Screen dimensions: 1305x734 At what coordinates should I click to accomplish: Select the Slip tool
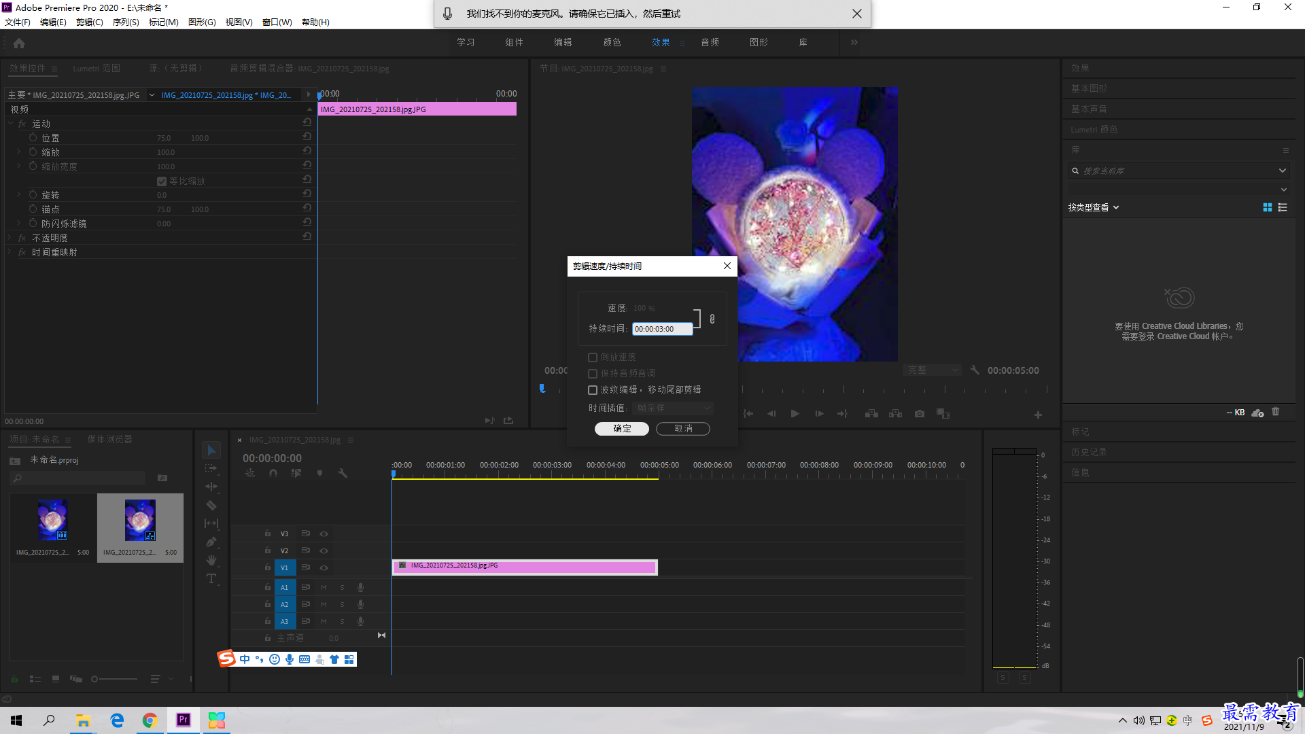211,523
